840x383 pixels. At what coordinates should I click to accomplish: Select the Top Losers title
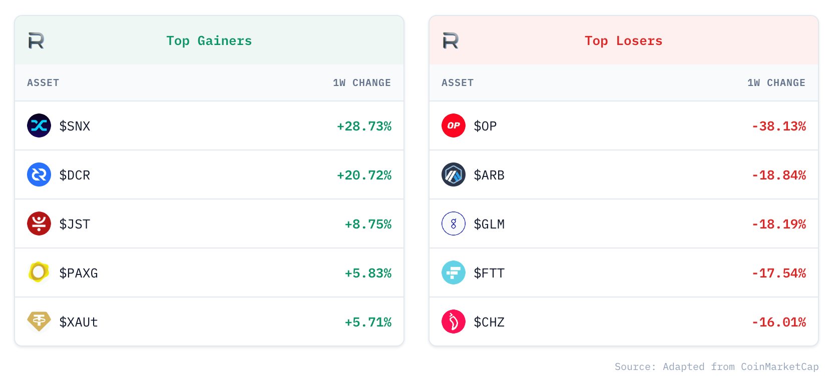tap(624, 41)
